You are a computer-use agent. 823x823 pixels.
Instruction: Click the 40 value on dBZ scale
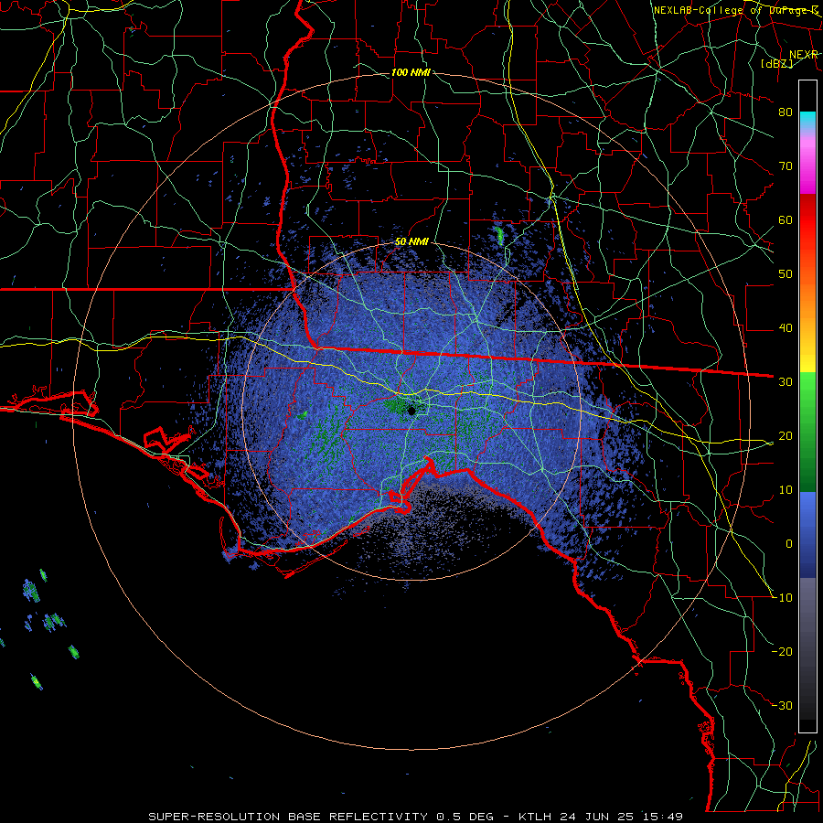[786, 328]
